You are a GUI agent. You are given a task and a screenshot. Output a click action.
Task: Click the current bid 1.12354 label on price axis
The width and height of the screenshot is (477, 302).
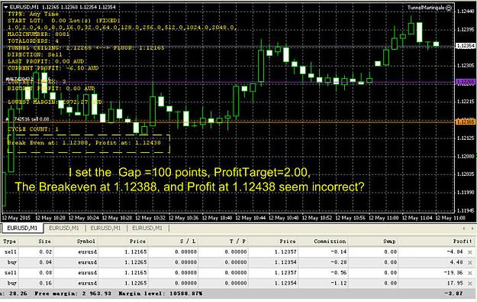coord(466,46)
